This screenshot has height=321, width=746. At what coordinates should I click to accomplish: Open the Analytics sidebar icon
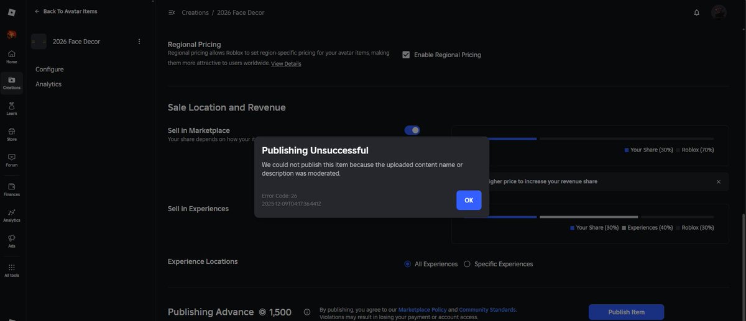pyautogui.click(x=12, y=215)
